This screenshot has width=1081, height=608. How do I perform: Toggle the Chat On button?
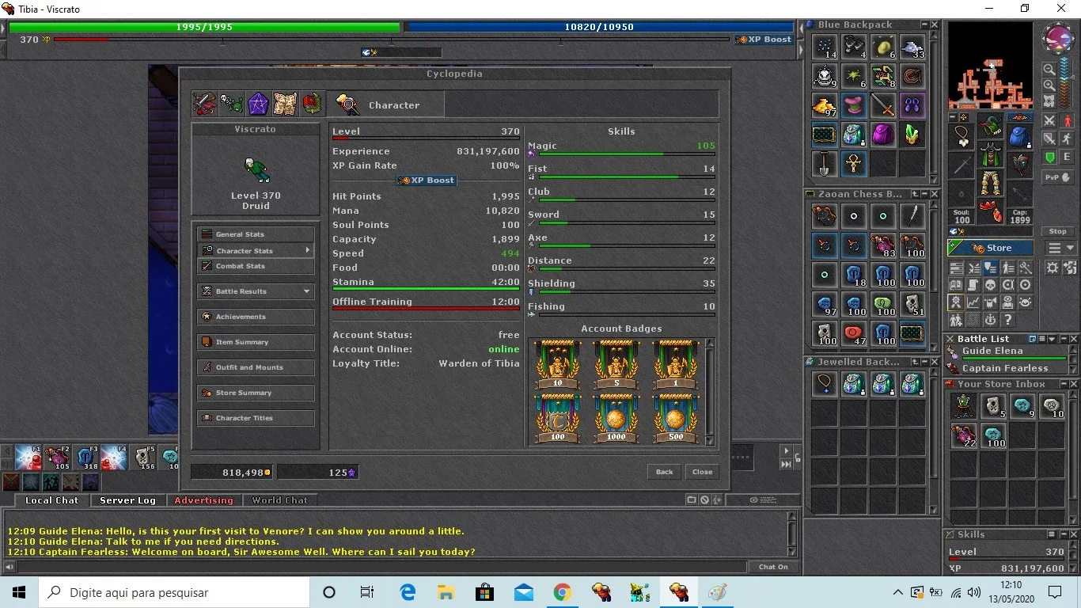(773, 567)
